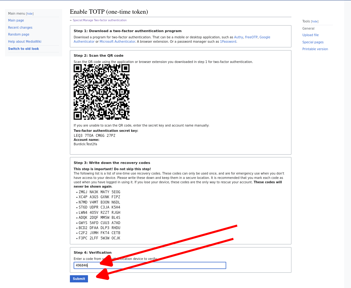
Task: Go to a Random page
Action: [x=19, y=35]
